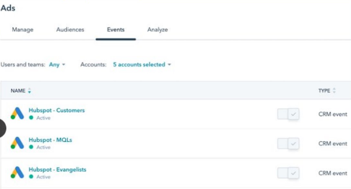This screenshot has height=189, width=351.
Task: Click the Accounts label
Action: click(93, 65)
